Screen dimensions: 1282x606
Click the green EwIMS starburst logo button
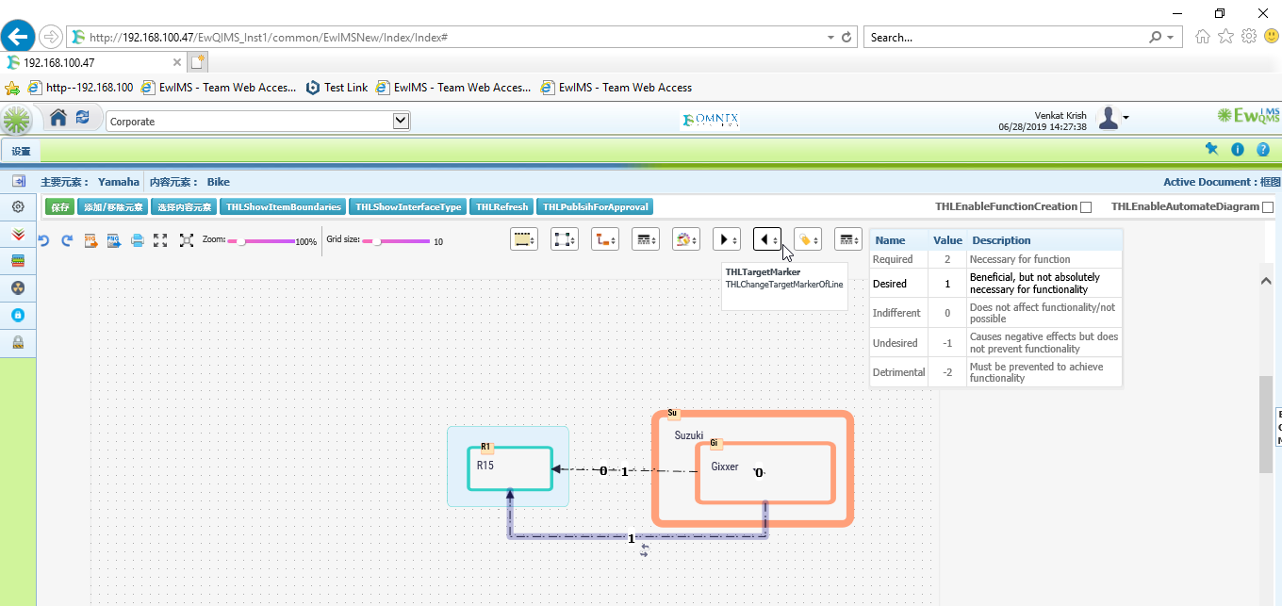16,121
